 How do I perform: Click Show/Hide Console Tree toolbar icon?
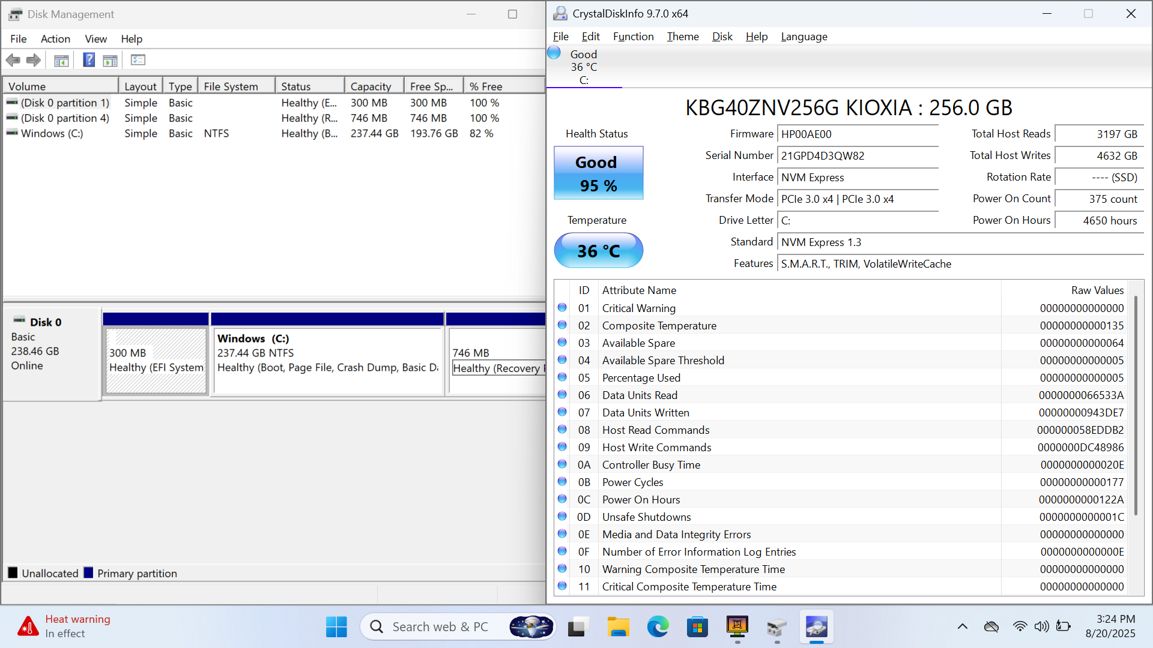(x=61, y=60)
